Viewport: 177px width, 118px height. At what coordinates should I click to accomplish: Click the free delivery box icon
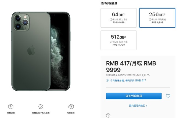11,106
